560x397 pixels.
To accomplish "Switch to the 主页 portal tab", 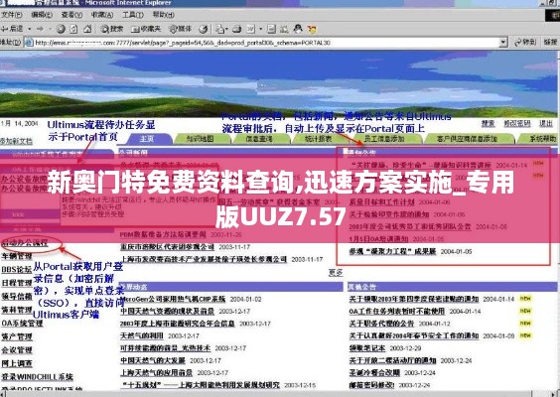I will [x=147, y=139].
